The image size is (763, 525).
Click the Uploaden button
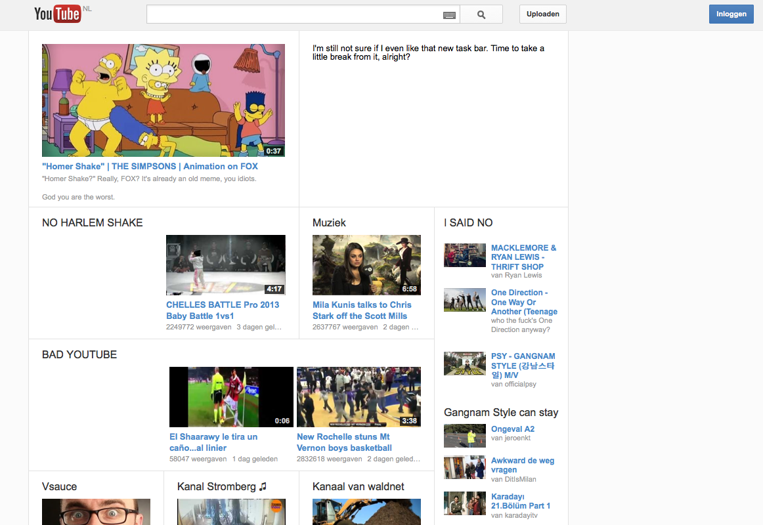point(542,14)
